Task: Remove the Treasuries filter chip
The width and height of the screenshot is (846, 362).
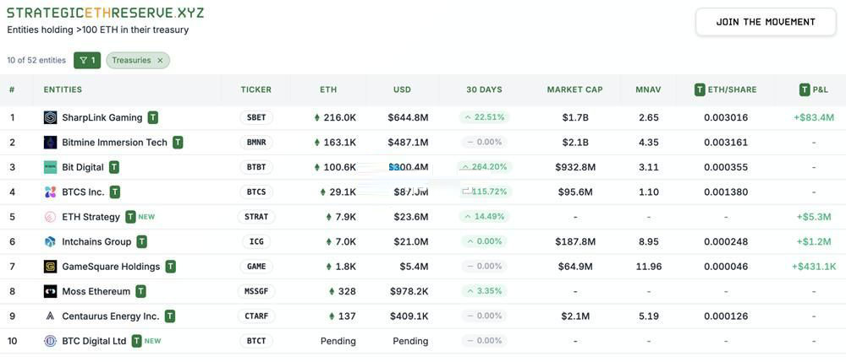Action: (x=160, y=60)
